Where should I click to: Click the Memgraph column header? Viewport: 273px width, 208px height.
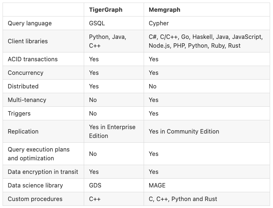pyautogui.click(x=164, y=10)
